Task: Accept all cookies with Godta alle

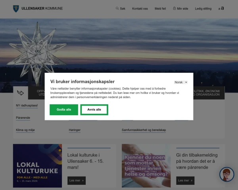Action: [64, 110]
